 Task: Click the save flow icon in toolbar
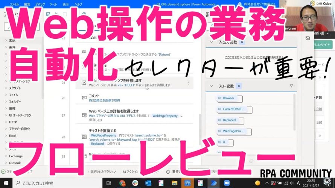(x=48, y=14)
